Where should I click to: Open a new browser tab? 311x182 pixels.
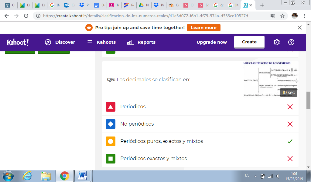click(x=262, y=5)
